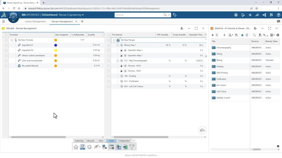Open Recipe Management widget chevron menu

203,28
